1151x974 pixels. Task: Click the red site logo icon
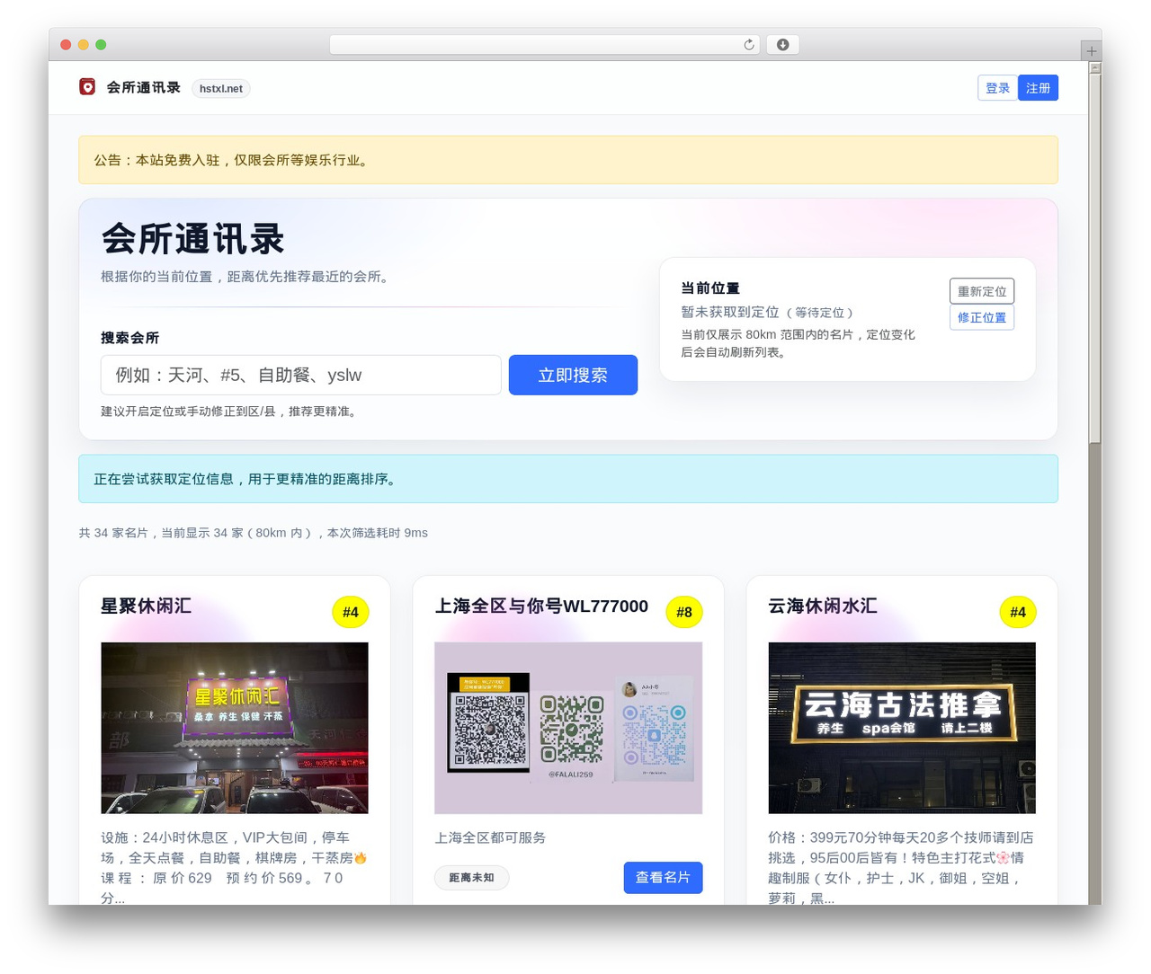(x=87, y=87)
